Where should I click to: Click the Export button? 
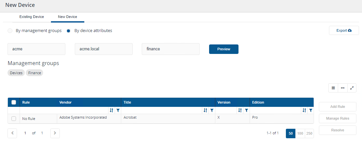coord(344,30)
